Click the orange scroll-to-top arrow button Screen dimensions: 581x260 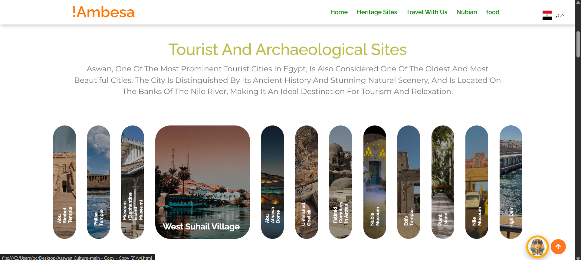point(558,247)
